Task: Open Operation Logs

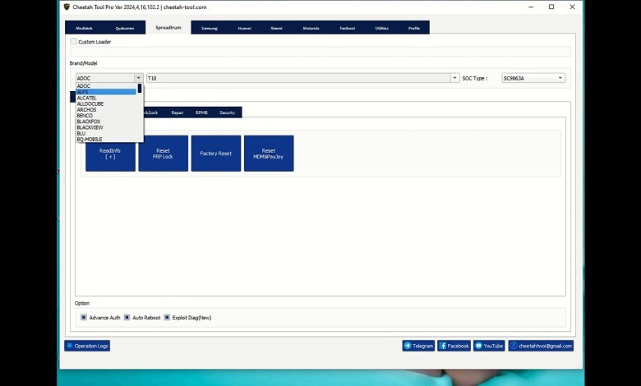Action: pyautogui.click(x=87, y=346)
